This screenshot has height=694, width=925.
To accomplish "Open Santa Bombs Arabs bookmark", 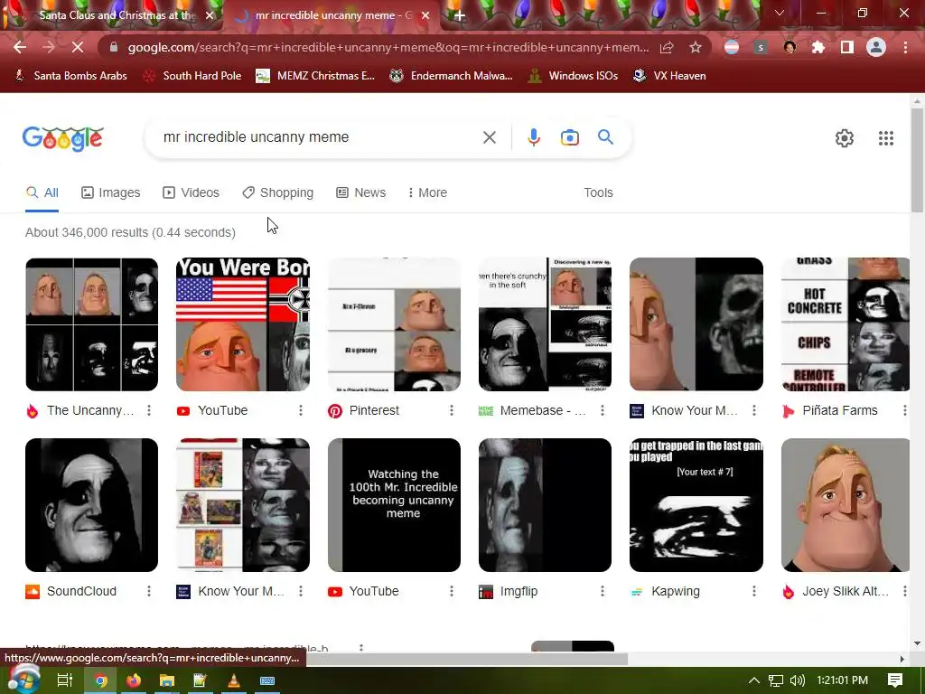I will pos(70,76).
